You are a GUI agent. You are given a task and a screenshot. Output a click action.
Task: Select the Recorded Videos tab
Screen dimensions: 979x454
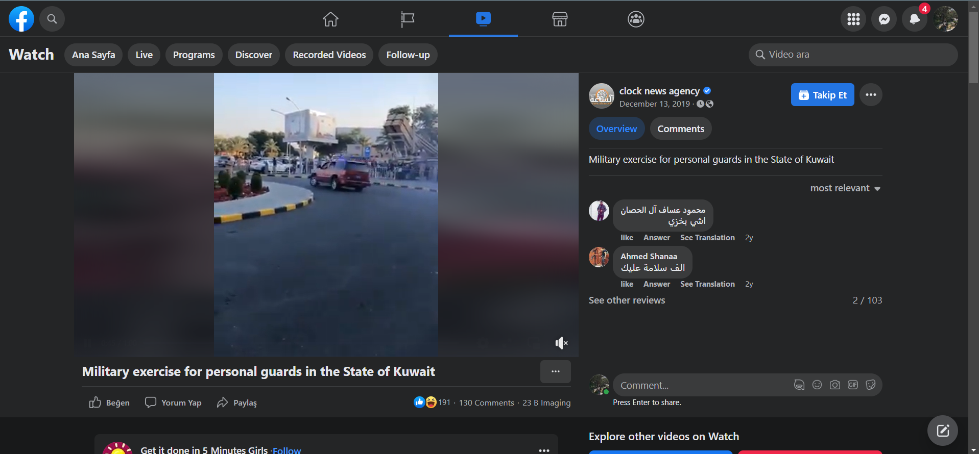tap(329, 55)
